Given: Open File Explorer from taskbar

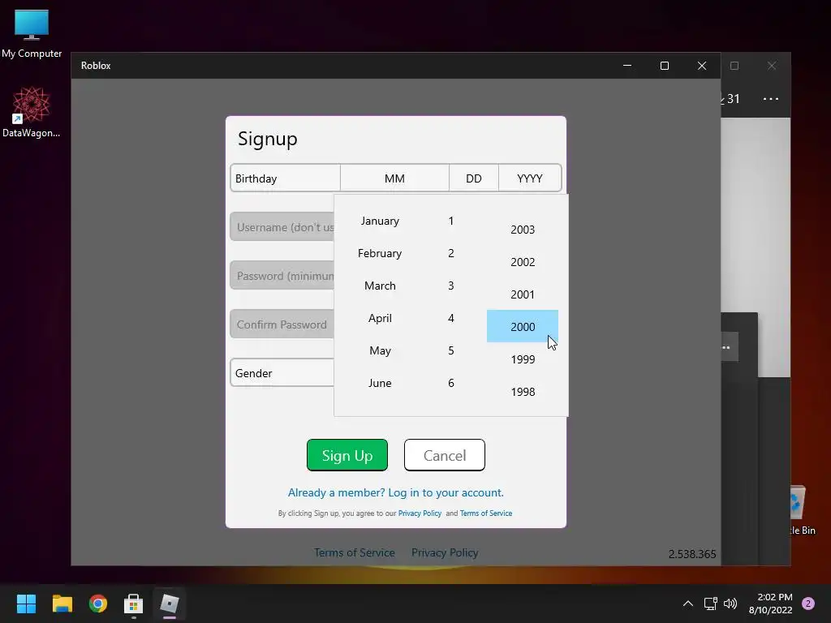Looking at the screenshot, I should click(x=62, y=604).
